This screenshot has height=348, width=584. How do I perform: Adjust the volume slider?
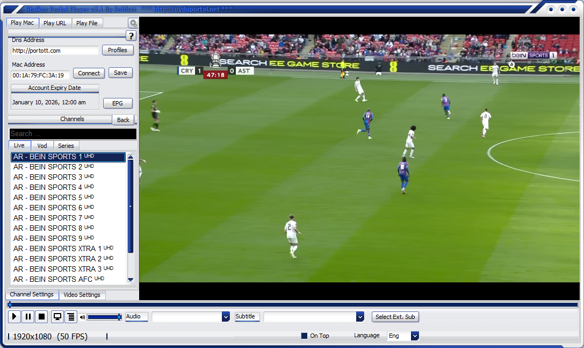pyautogui.click(x=104, y=317)
